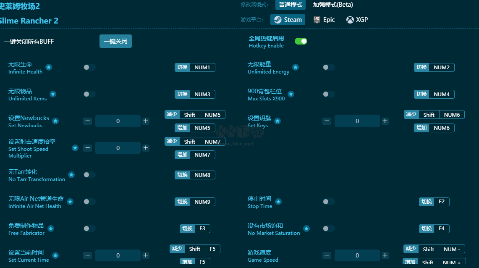Click the Shift NUM7 decrease hotkey for shoot speed

pyautogui.click(x=195, y=142)
